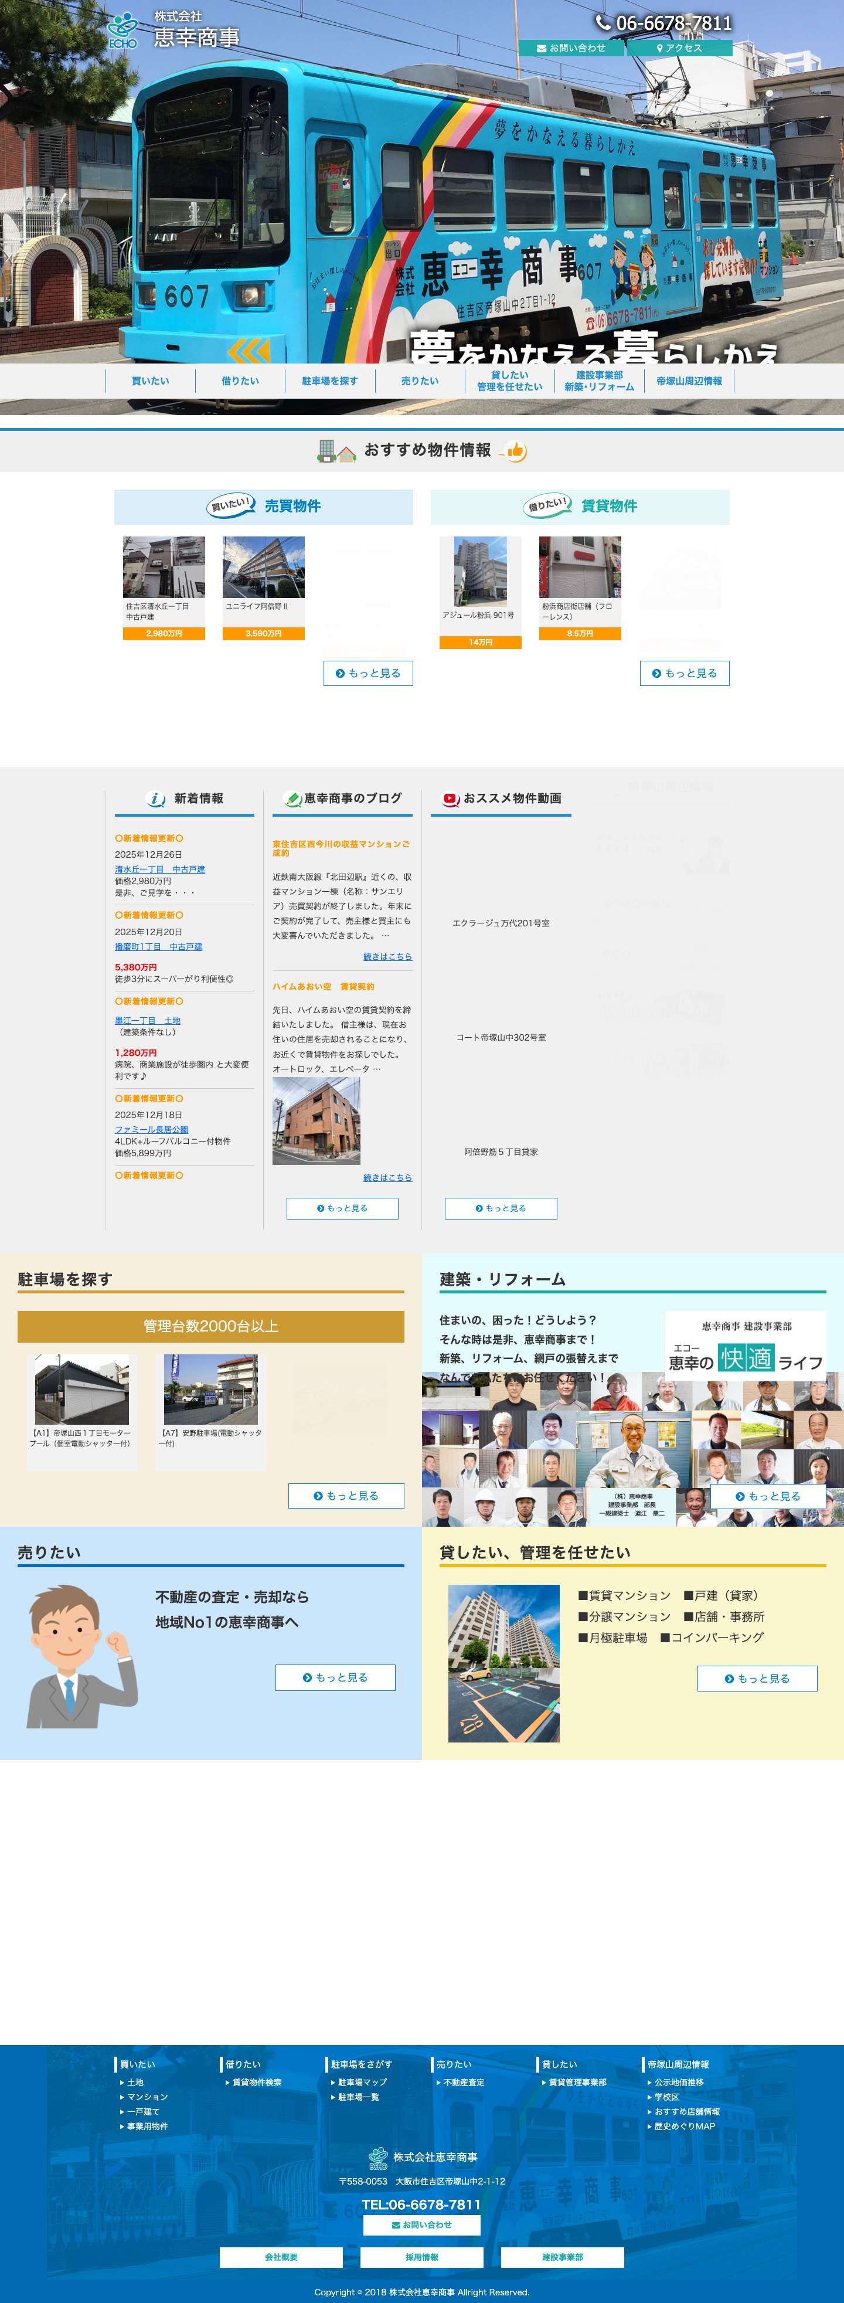Click the 2,980万円 price label
The image size is (844, 2303).
point(164,634)
